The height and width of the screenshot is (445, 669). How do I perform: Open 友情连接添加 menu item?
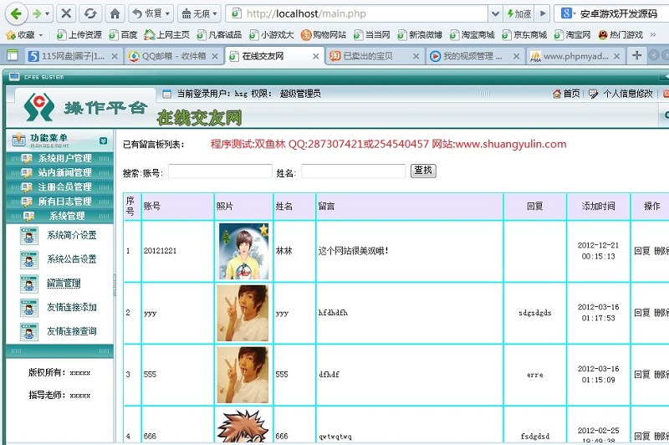click(x=72, y=307)
